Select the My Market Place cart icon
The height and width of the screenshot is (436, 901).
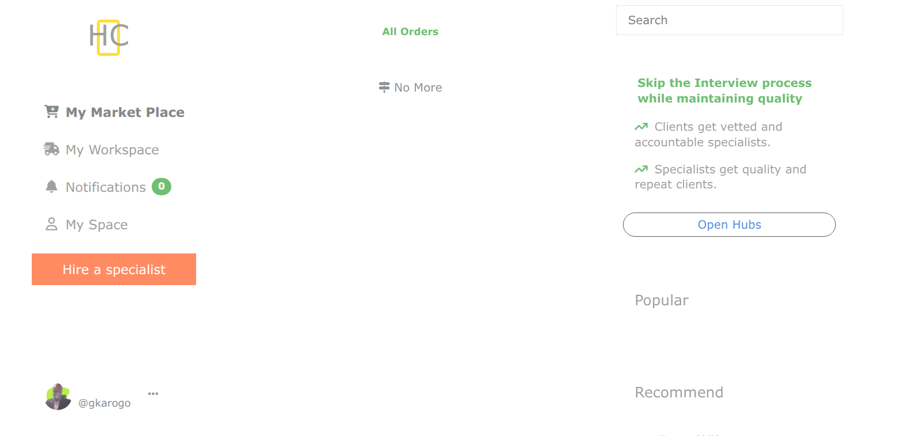click(51, 111)
